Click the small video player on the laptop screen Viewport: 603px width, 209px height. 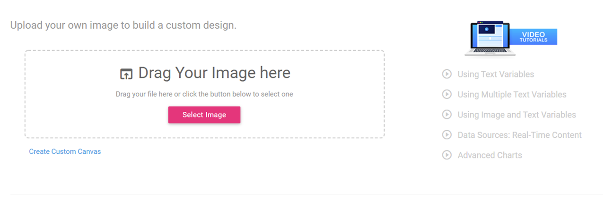pos(486,29)
